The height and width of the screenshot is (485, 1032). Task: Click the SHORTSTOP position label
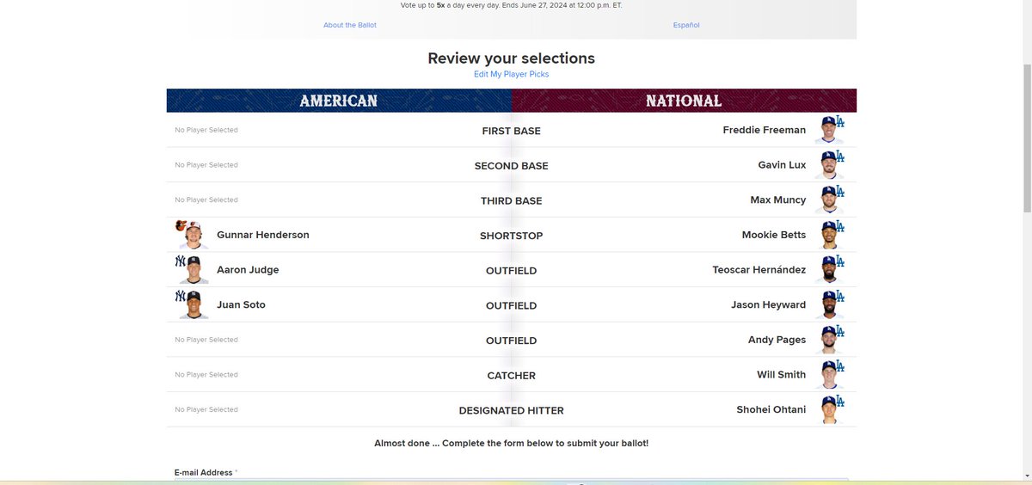[511, 236]
